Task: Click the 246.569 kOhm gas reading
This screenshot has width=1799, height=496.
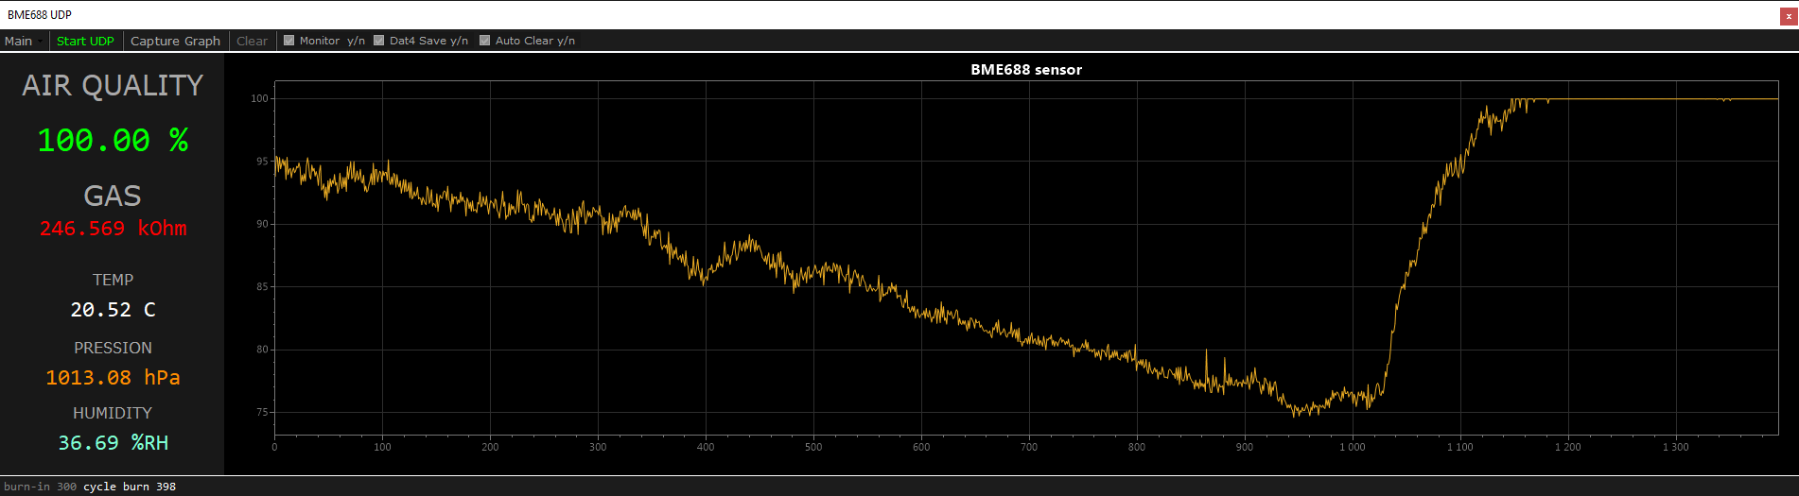Action: coord(114,229)
